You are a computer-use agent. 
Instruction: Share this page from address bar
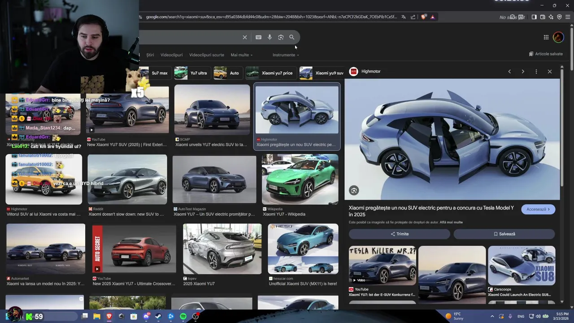click(413, 17)
